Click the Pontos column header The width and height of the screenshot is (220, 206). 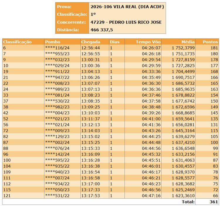point(210,42)
